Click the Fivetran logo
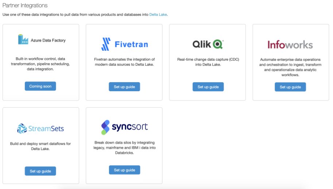Image resolution: width=333 pixels, height=189 pixels. 124,44
